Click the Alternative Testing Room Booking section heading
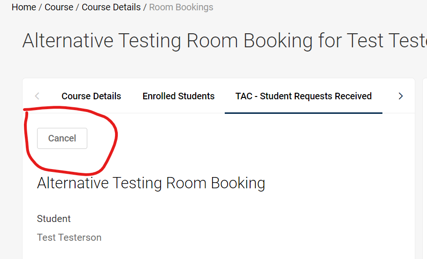Screen dimensions: 427x259 pos(151,183)
